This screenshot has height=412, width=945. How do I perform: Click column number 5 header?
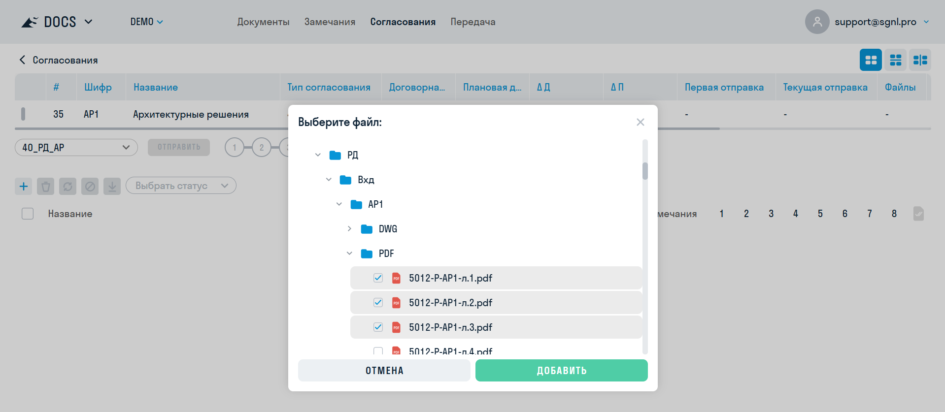tap(820, 214)
